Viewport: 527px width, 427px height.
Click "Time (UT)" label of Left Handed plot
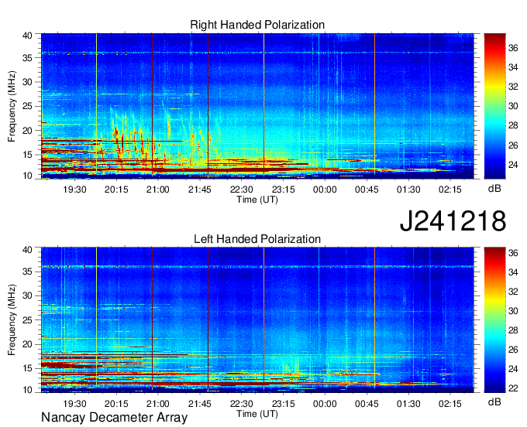pyautogui.click(x=257, y=414)
